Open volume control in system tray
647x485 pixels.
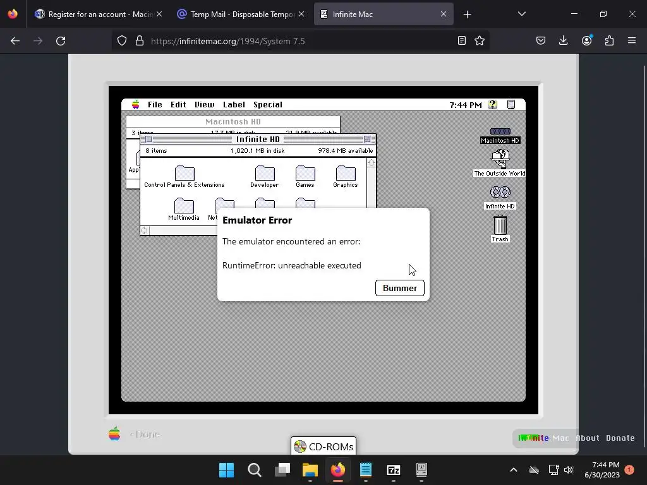[569, 470]
